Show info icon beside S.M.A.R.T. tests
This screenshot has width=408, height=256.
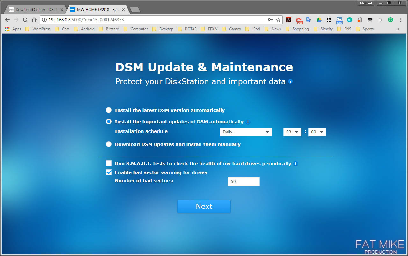tap(296, 164)
